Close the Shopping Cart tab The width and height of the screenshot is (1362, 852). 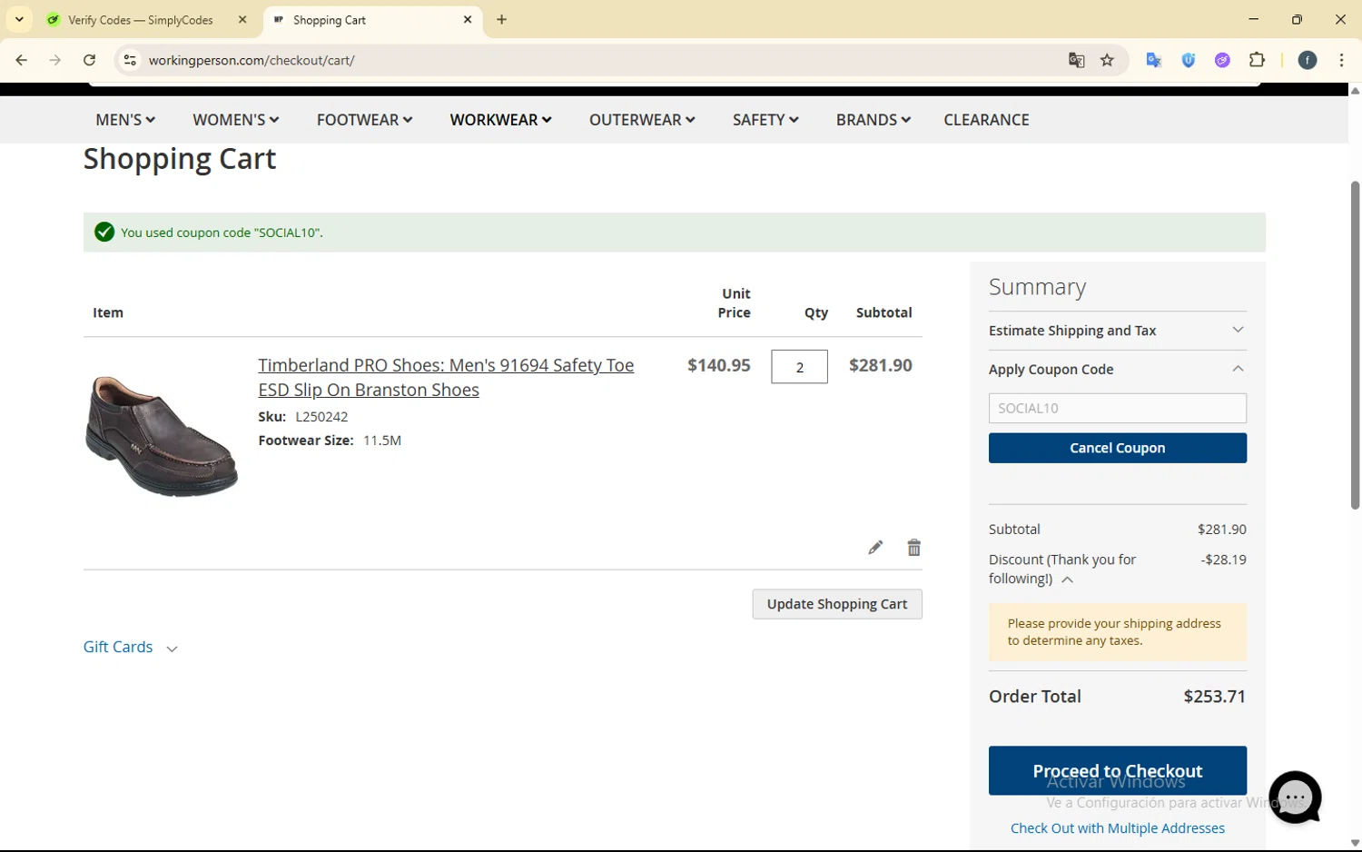[468, 19]
